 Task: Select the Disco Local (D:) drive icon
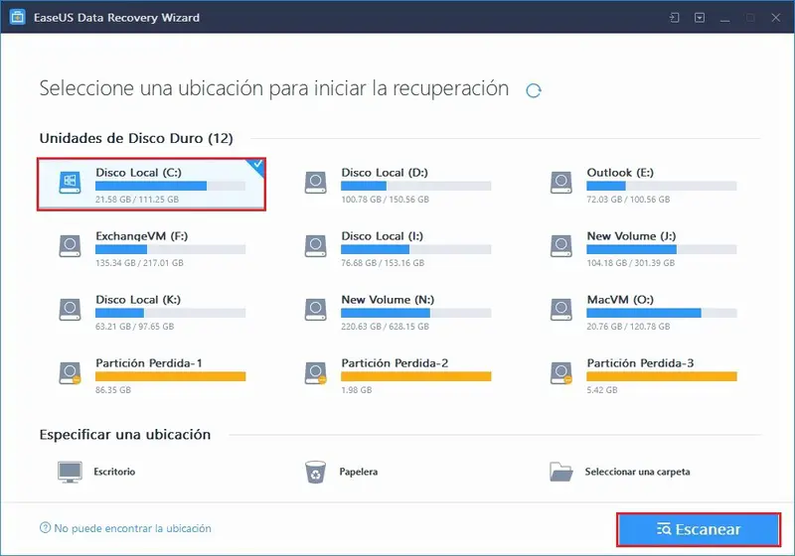pyautogui.click(x=315, y=183)
